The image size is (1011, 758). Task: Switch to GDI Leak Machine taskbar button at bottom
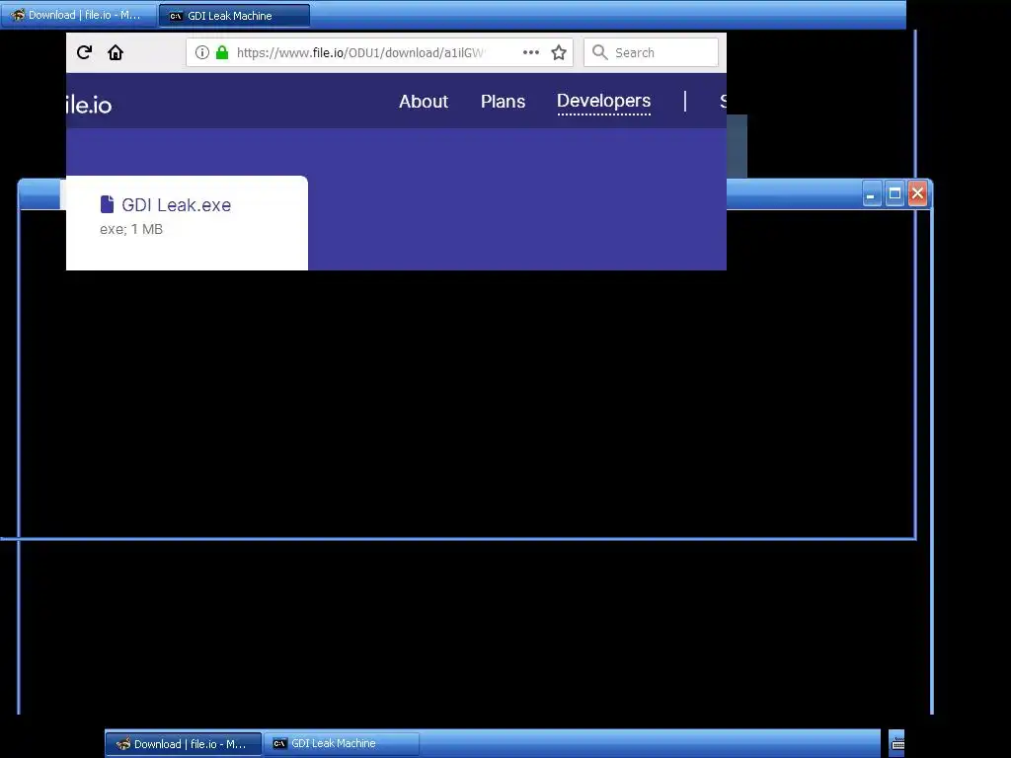point(342,743)
